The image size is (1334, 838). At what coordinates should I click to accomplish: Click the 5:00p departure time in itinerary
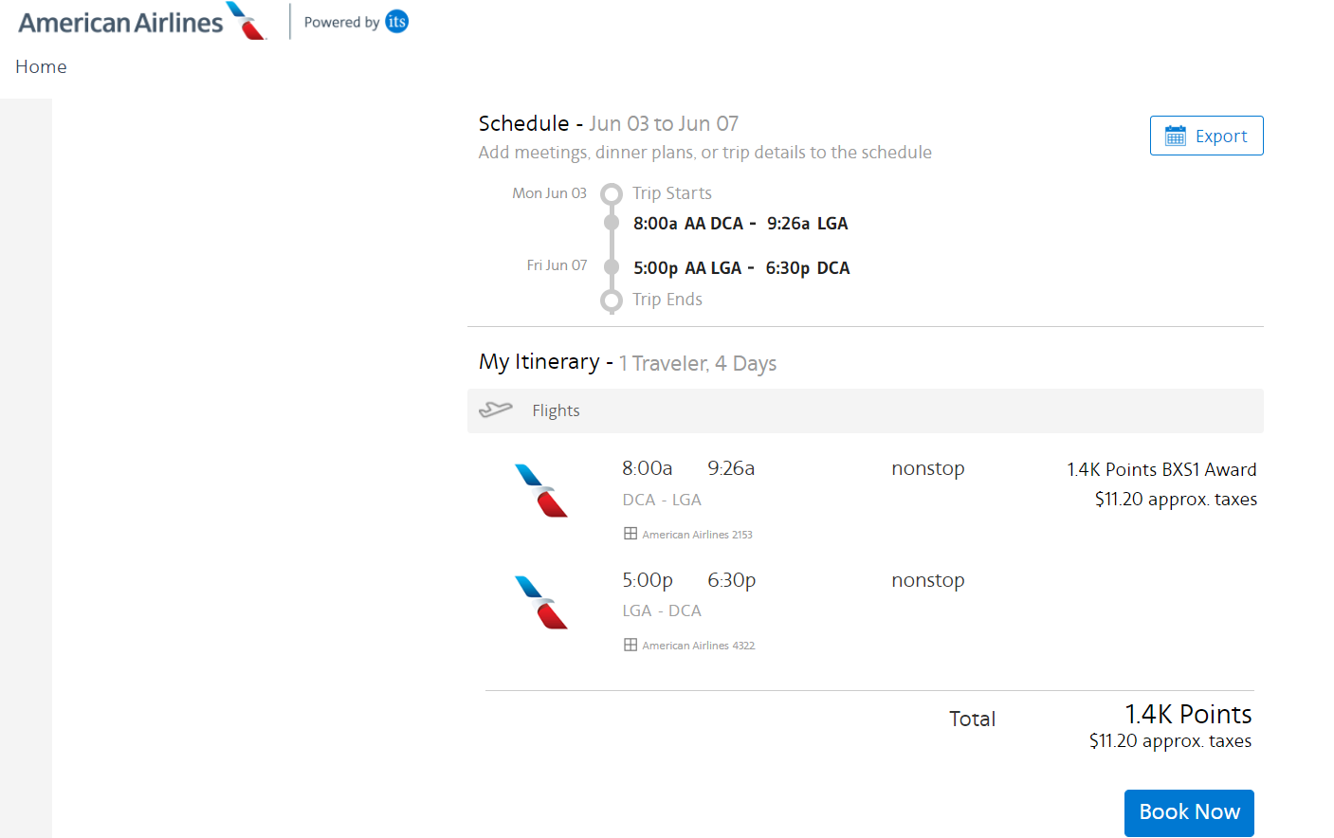(648, 580)
